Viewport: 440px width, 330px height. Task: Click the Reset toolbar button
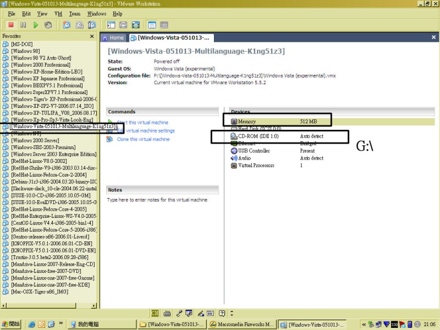(x=48, y=25)
